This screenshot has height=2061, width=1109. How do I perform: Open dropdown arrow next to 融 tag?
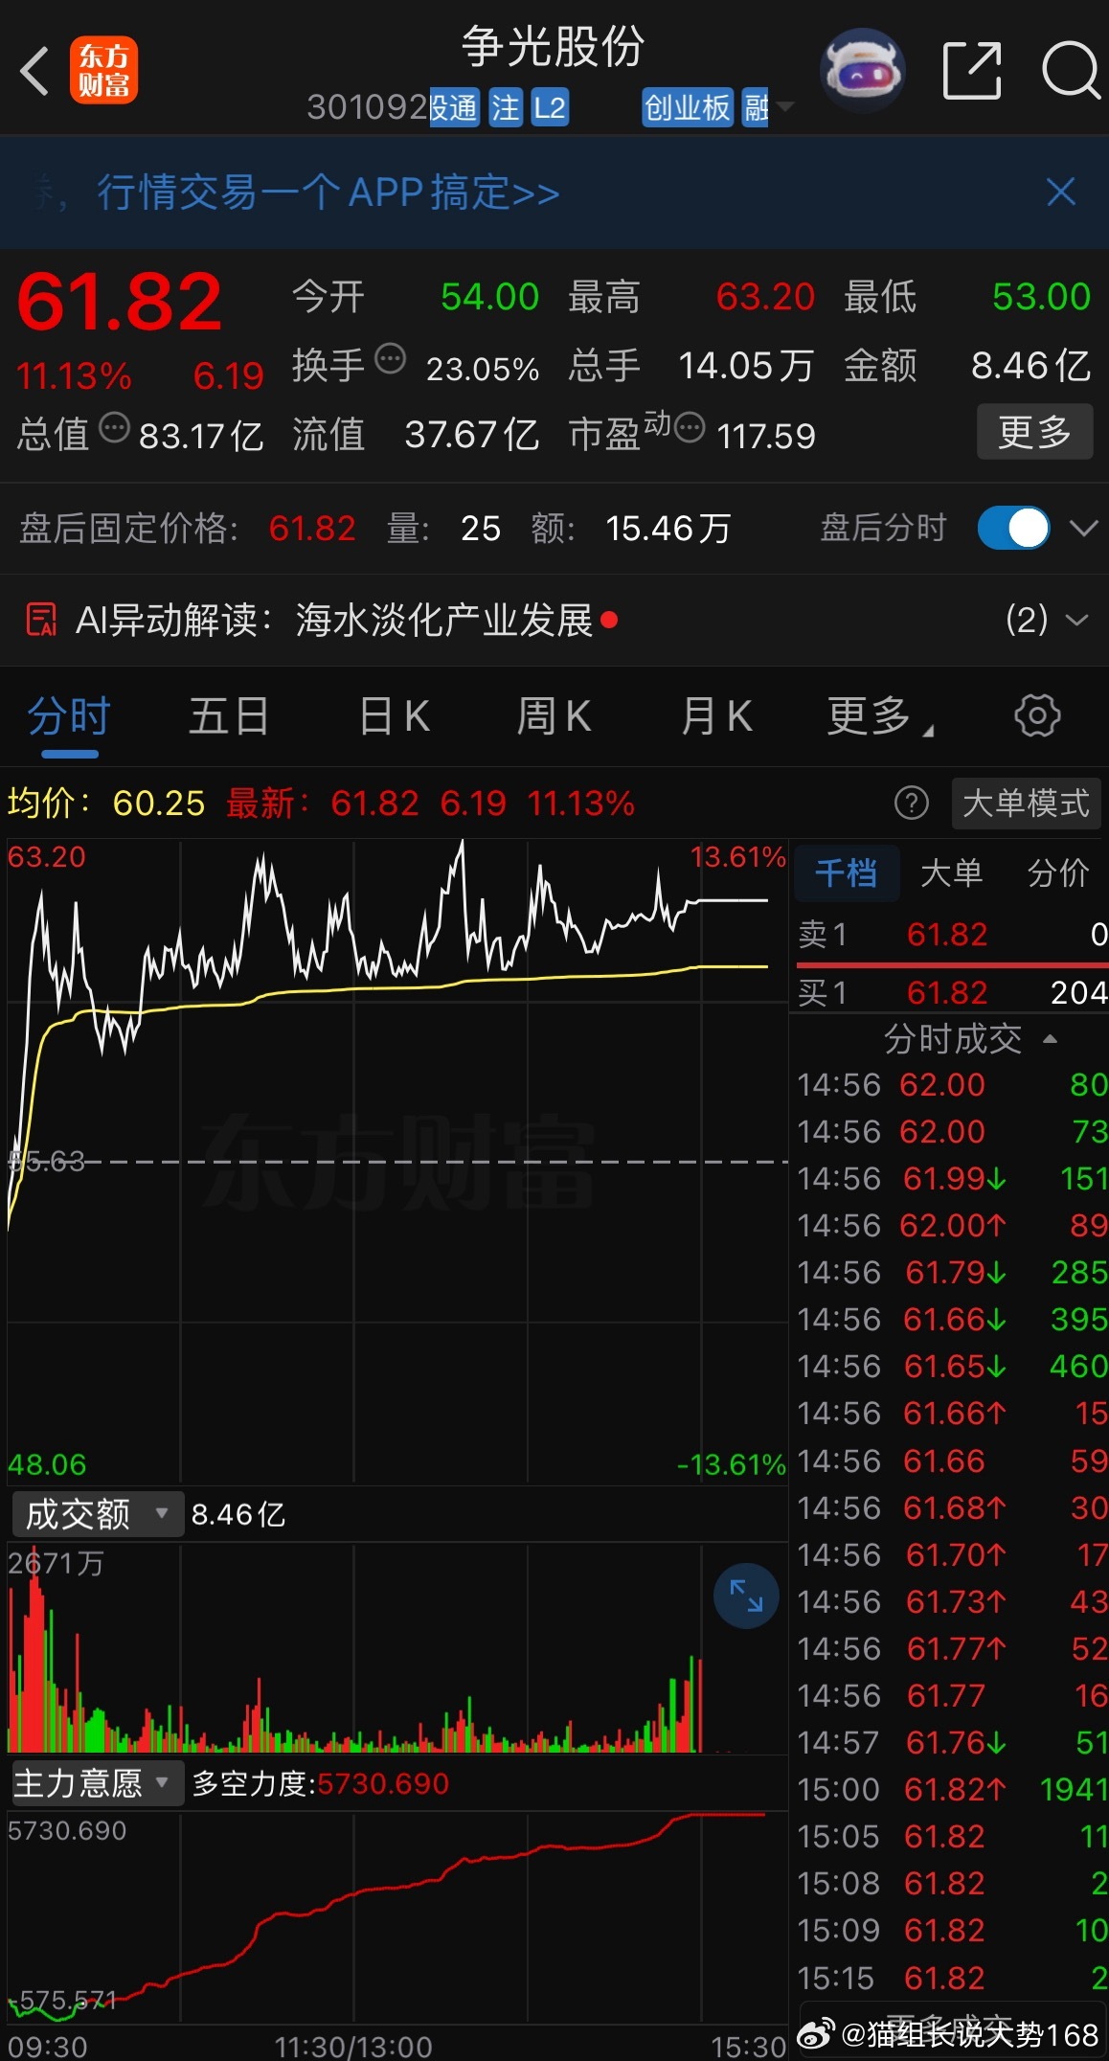785,106
